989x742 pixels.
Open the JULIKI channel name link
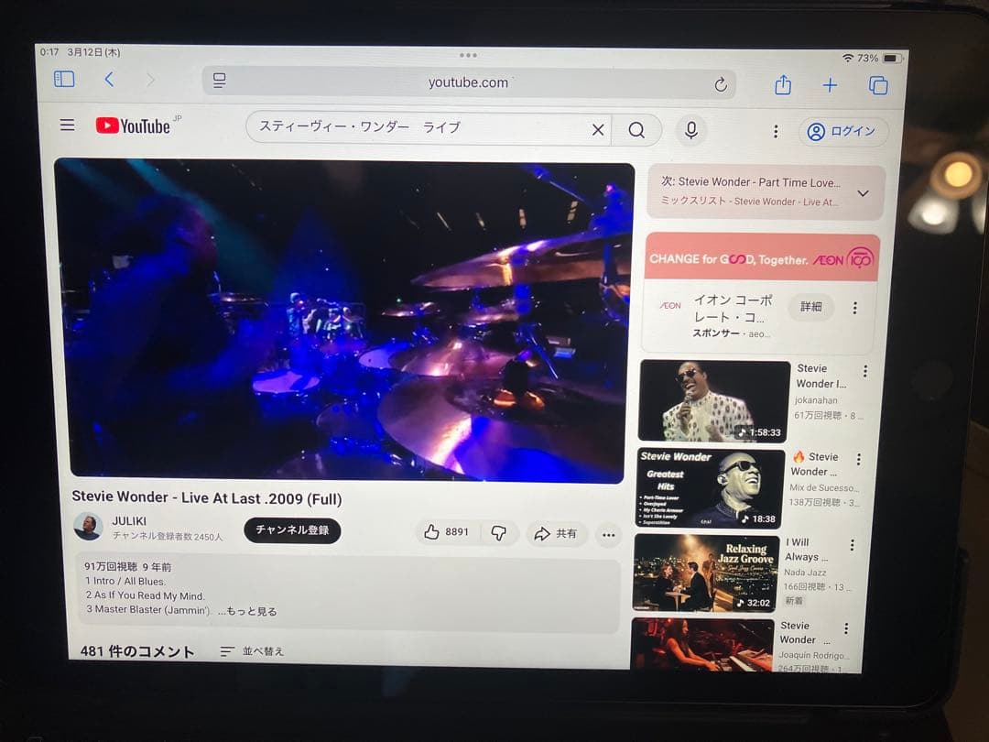click(129, 521)
